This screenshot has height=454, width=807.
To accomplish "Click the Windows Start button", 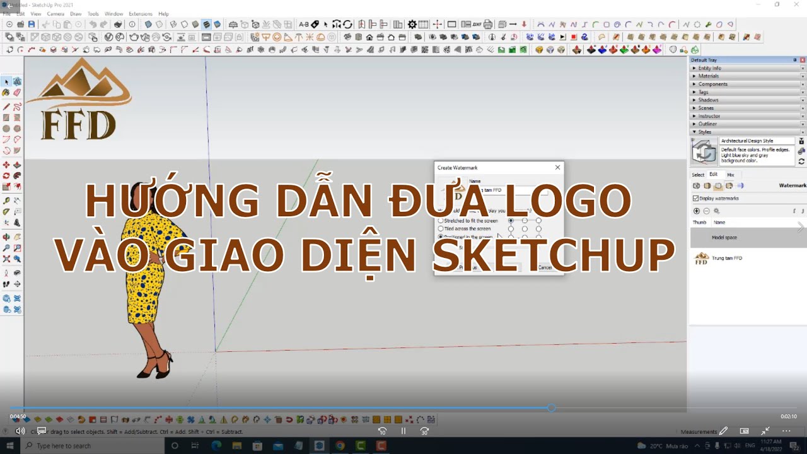I will pyautogui.click(x=9, y=445).
